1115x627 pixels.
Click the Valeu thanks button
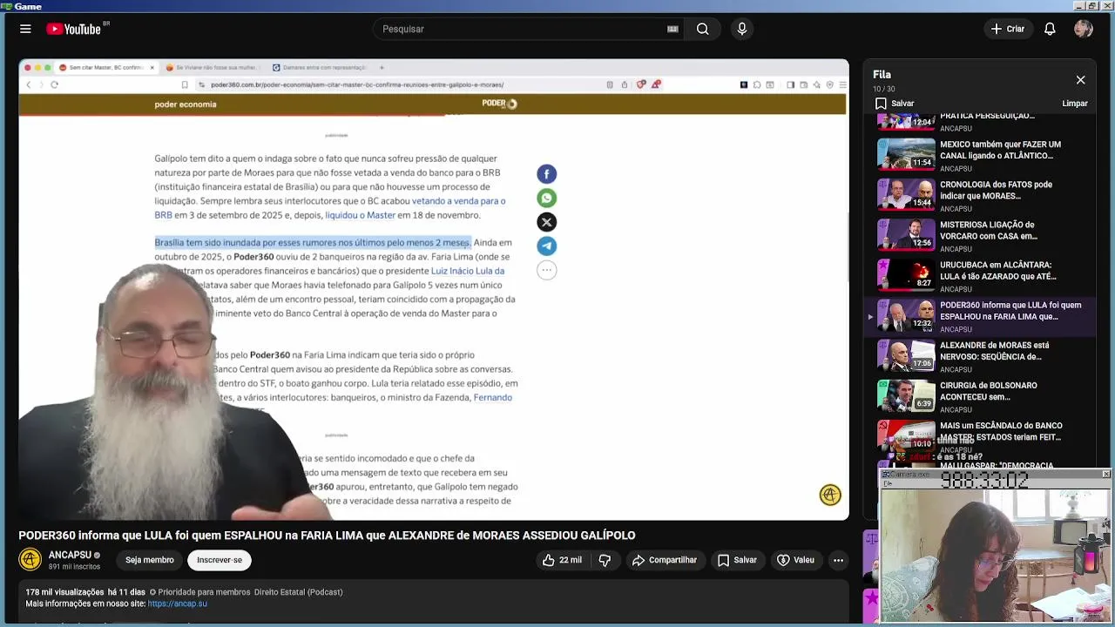click(795, 560)
